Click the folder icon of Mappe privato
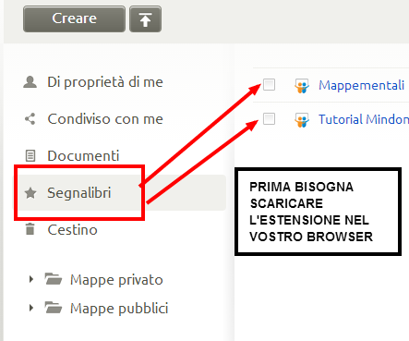Image resolution: width=409 pixels, height=341 pixels. pyautogui.click(x=54, y=279)
